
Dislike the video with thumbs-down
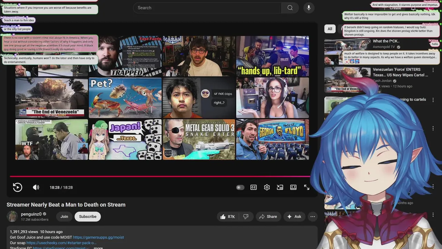246,216
